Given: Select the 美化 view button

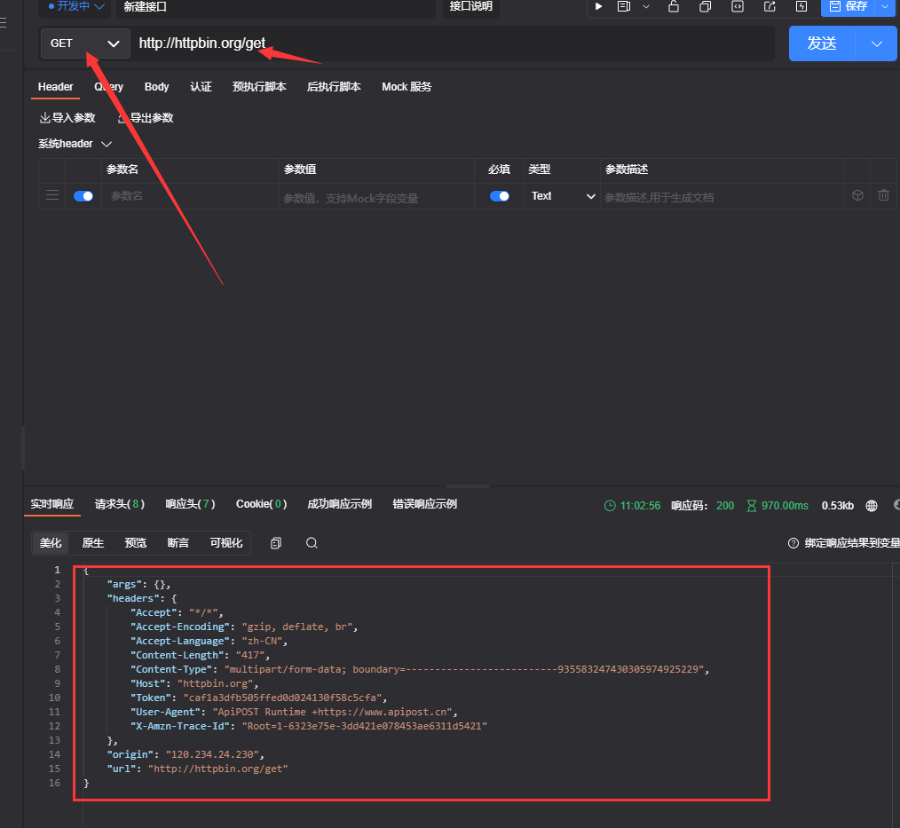Looking at the screenshot, I should [51, 543].
